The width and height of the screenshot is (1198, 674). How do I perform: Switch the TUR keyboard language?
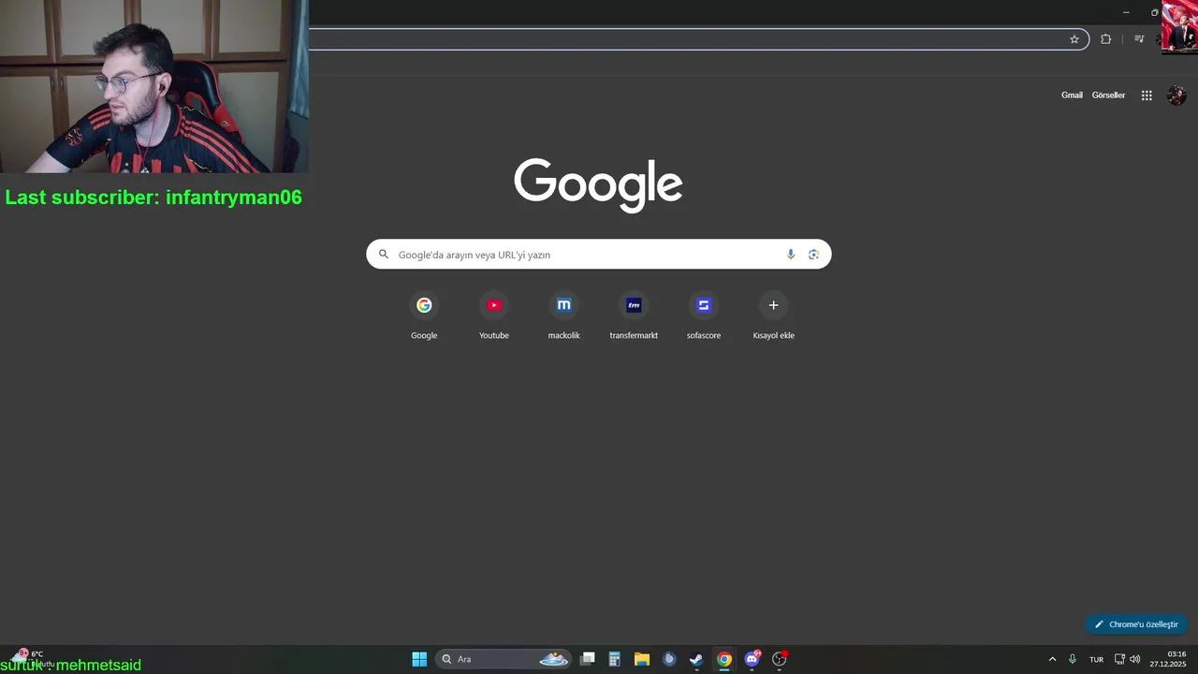(x=1096, y=659)
